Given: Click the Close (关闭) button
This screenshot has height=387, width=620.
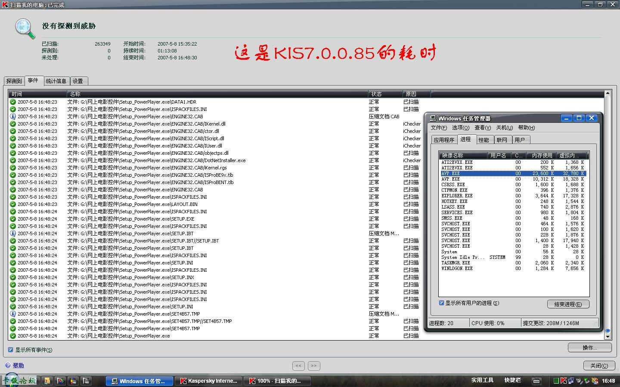Looking at the screenshot, I should pos(599,365).
